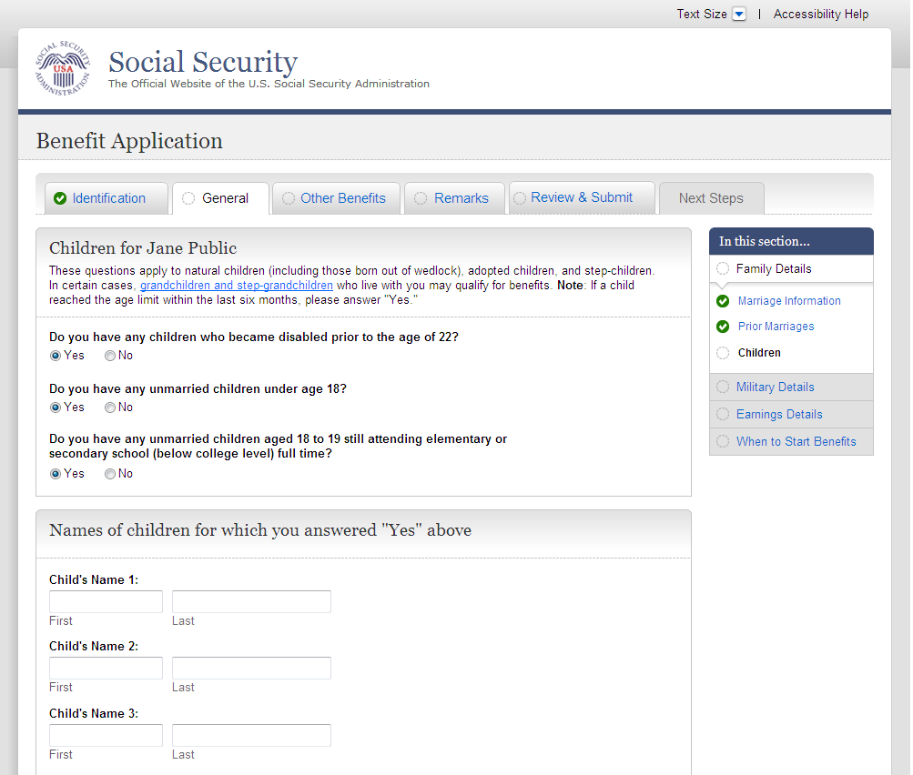Open the Review & Submit tab
913x775 pixels.
point(581,197)
